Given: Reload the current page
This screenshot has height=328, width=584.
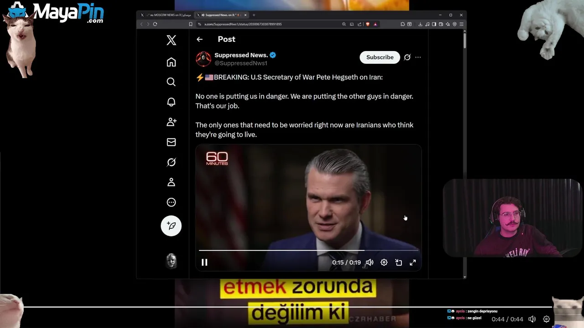Looking at the screenshot, I should pos(155,24).
